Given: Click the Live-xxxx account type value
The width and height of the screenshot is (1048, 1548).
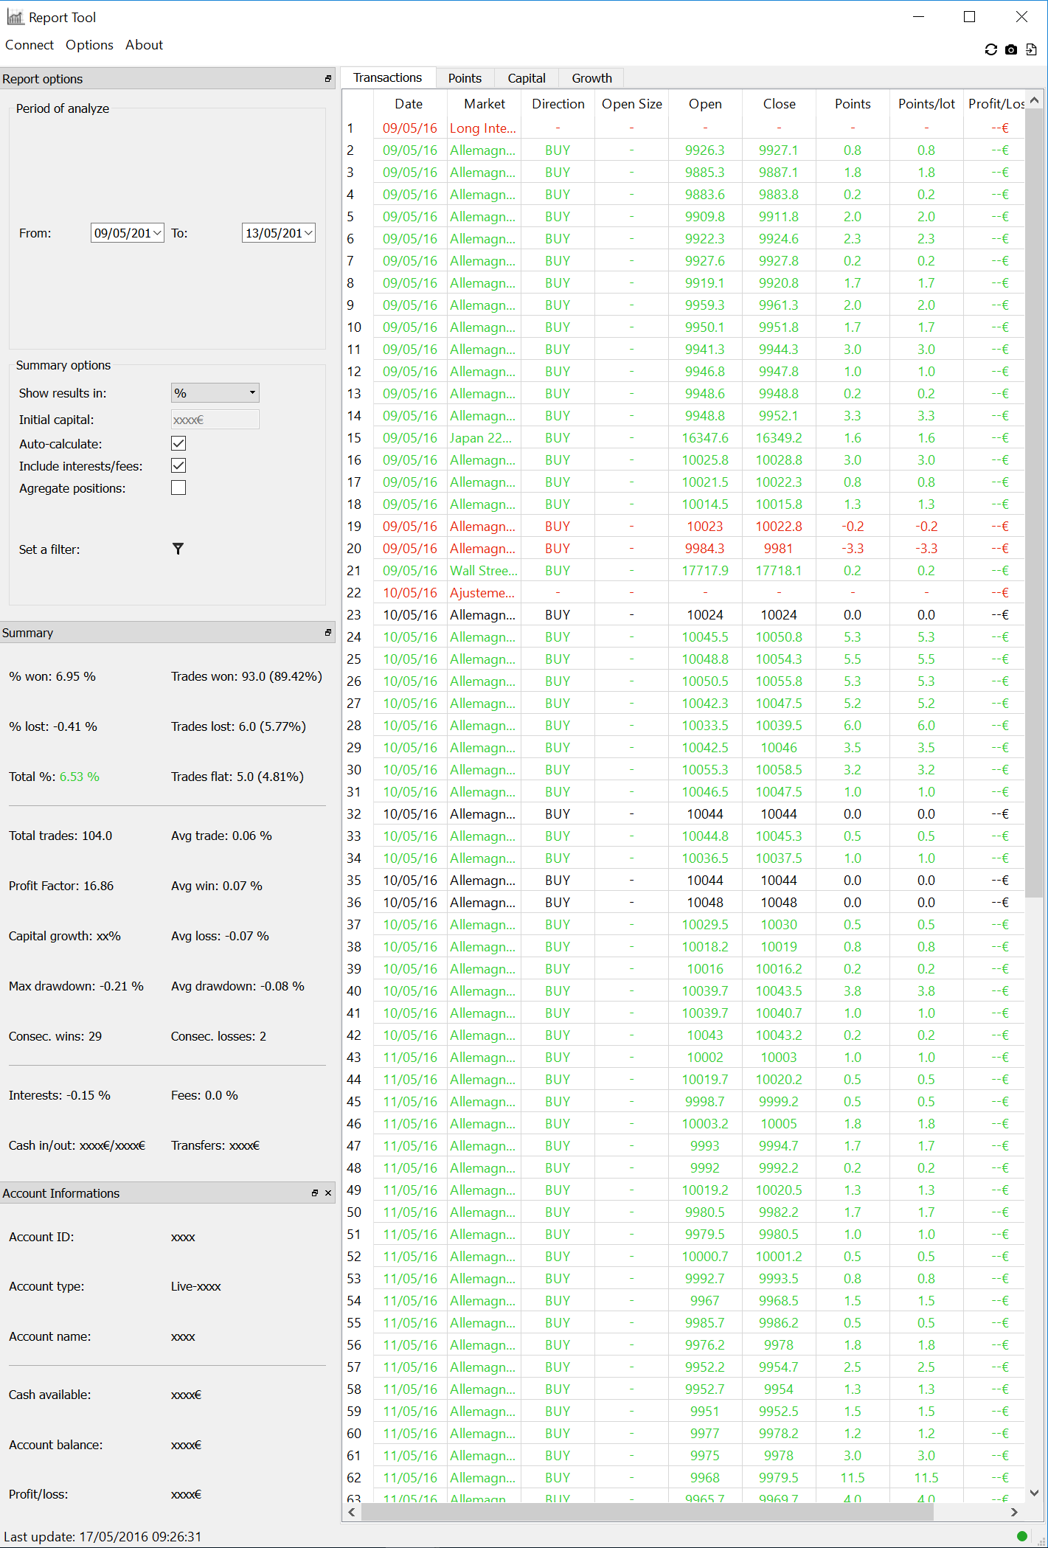Looking at the screenshot, I should pyautogui.click(x=196, y=1286).
